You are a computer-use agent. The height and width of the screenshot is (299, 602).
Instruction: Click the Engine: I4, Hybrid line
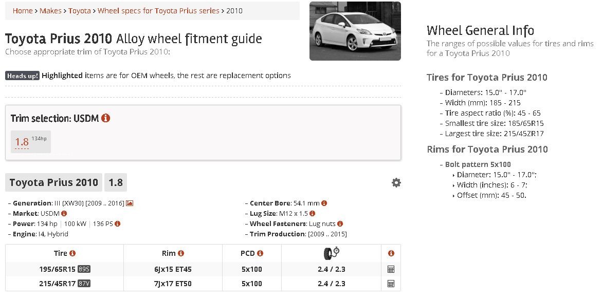coord(40,234)
